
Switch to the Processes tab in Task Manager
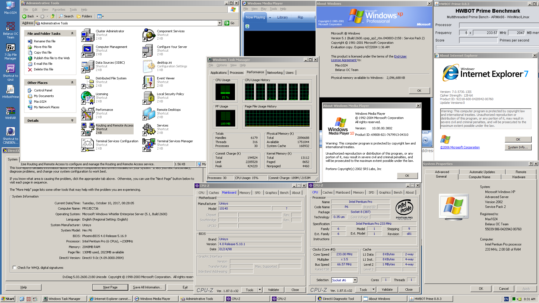pos(236,73)
